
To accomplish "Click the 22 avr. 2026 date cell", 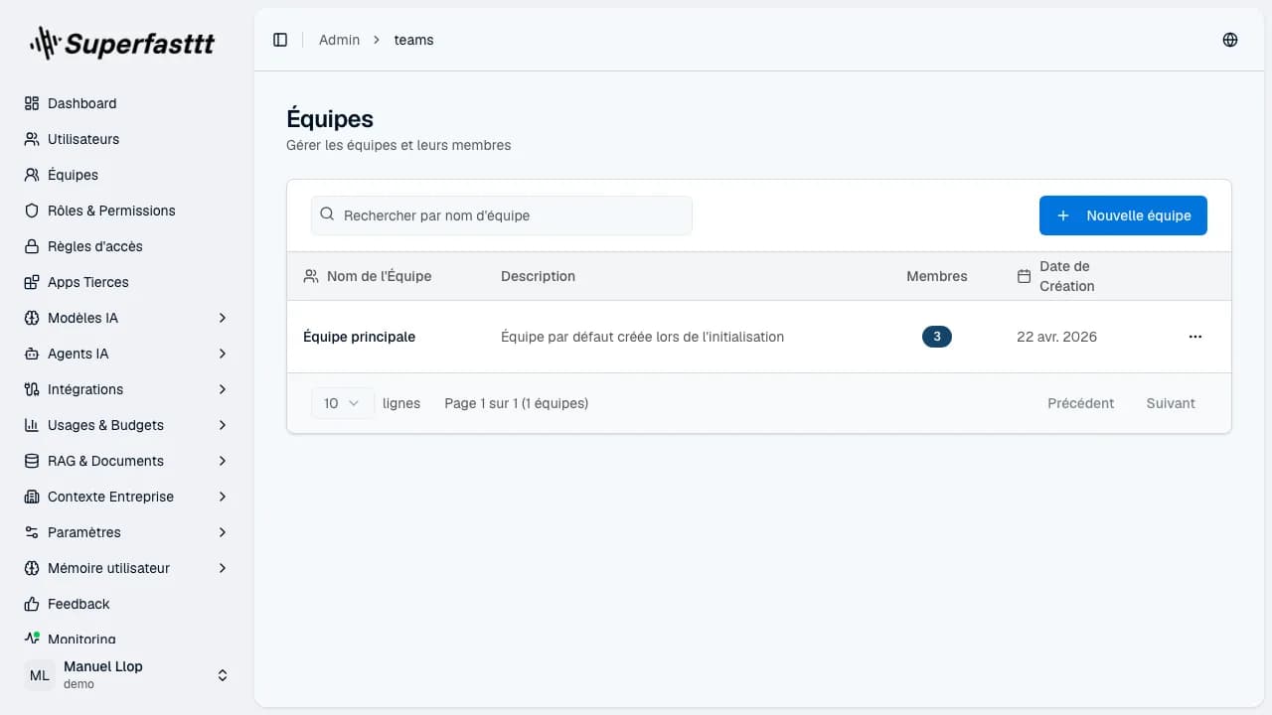I will click(1056, 337).
